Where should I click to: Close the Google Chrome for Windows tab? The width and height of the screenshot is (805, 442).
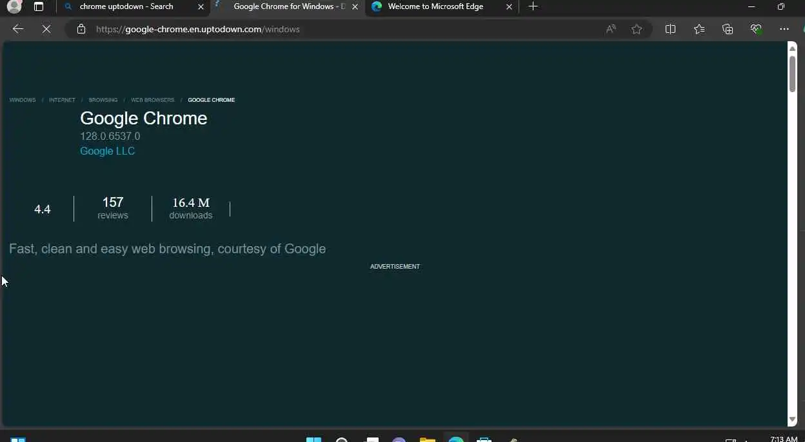[355, 6]
